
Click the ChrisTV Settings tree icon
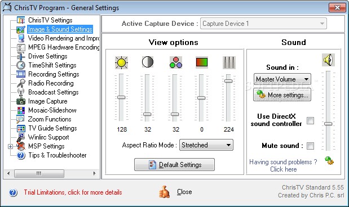click(x=21, y=20)
